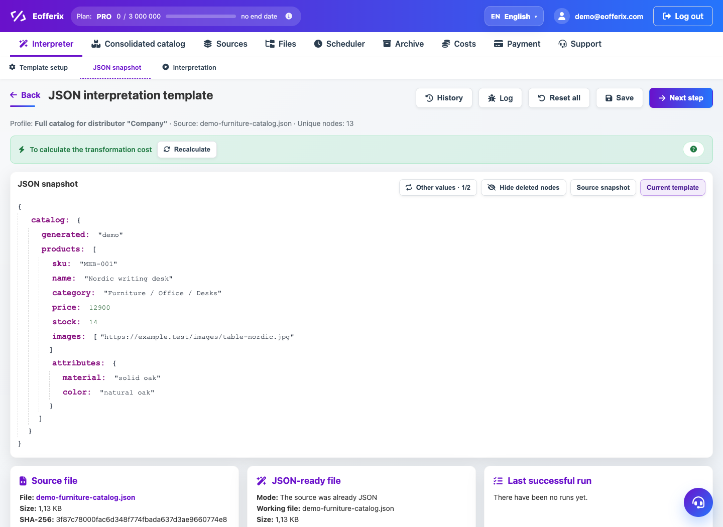Save the interpretation template

(619, 98)
